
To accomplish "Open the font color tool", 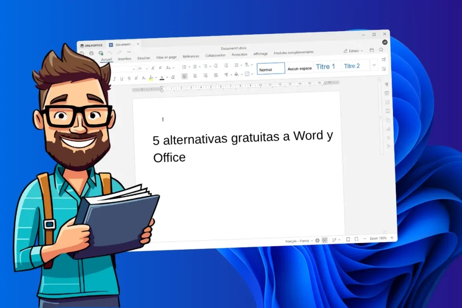I will point(162,77).
